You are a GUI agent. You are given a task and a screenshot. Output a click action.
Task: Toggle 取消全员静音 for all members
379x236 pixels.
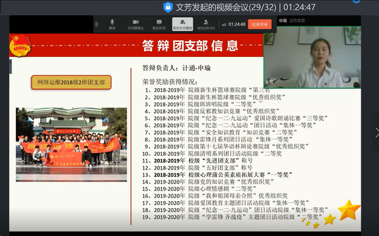tap(182, 24)
